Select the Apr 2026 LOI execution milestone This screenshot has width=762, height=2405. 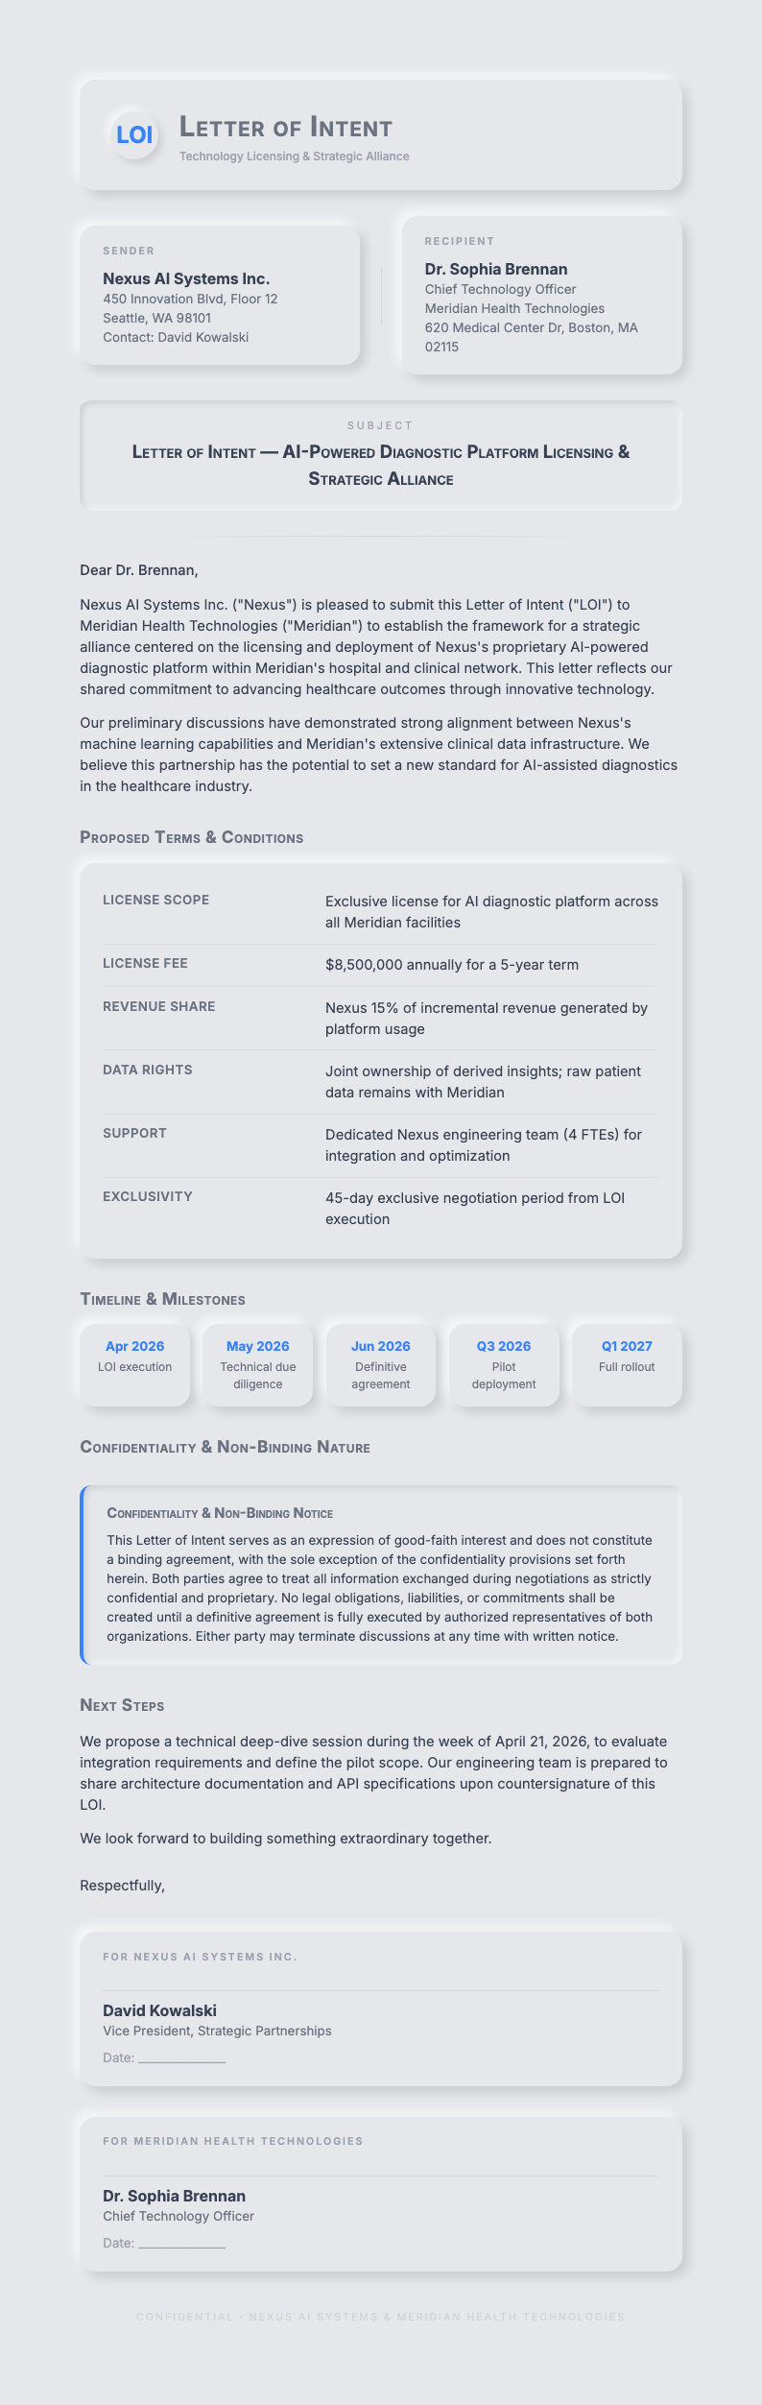(x=135, y=1357)
